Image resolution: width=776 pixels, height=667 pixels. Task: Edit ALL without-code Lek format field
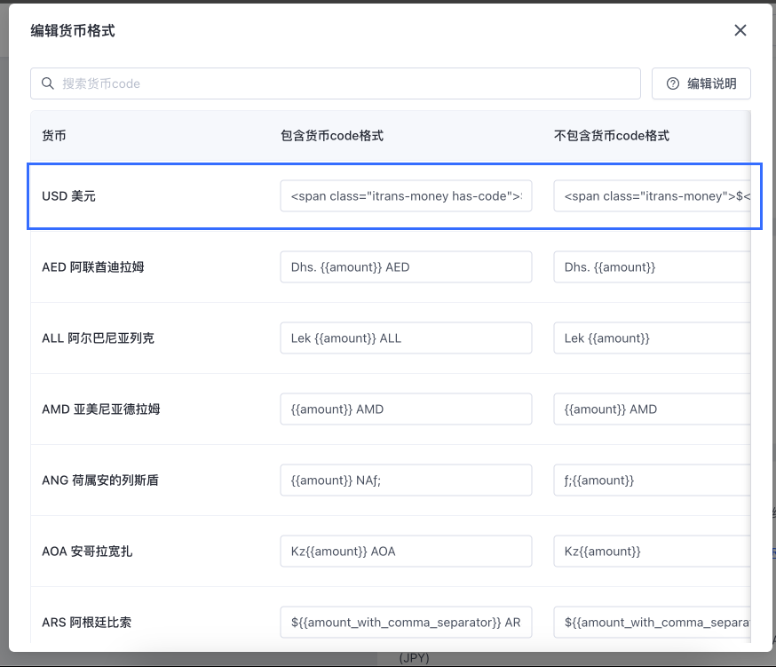[x=653, y=338]
